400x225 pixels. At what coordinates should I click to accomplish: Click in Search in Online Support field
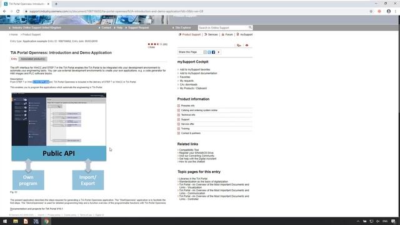tap(223, 27)
